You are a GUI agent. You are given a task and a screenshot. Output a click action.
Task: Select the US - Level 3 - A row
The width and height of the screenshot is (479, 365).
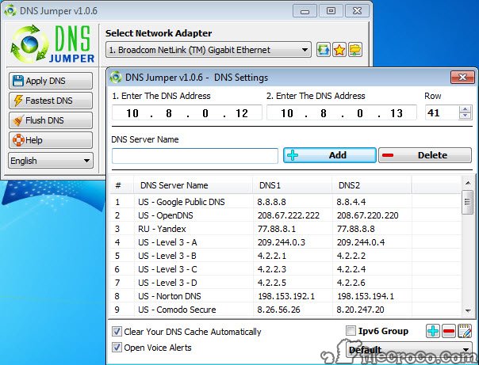285,242
